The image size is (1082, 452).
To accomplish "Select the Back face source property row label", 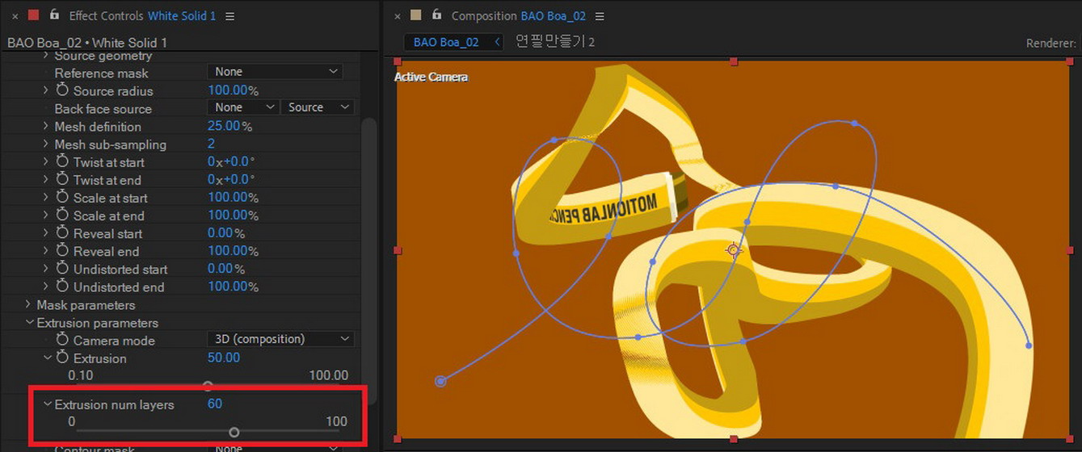I will (x=103, y=108).
